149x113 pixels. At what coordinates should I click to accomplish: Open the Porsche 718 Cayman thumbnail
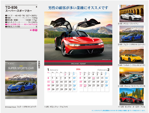tap(131, 76)
